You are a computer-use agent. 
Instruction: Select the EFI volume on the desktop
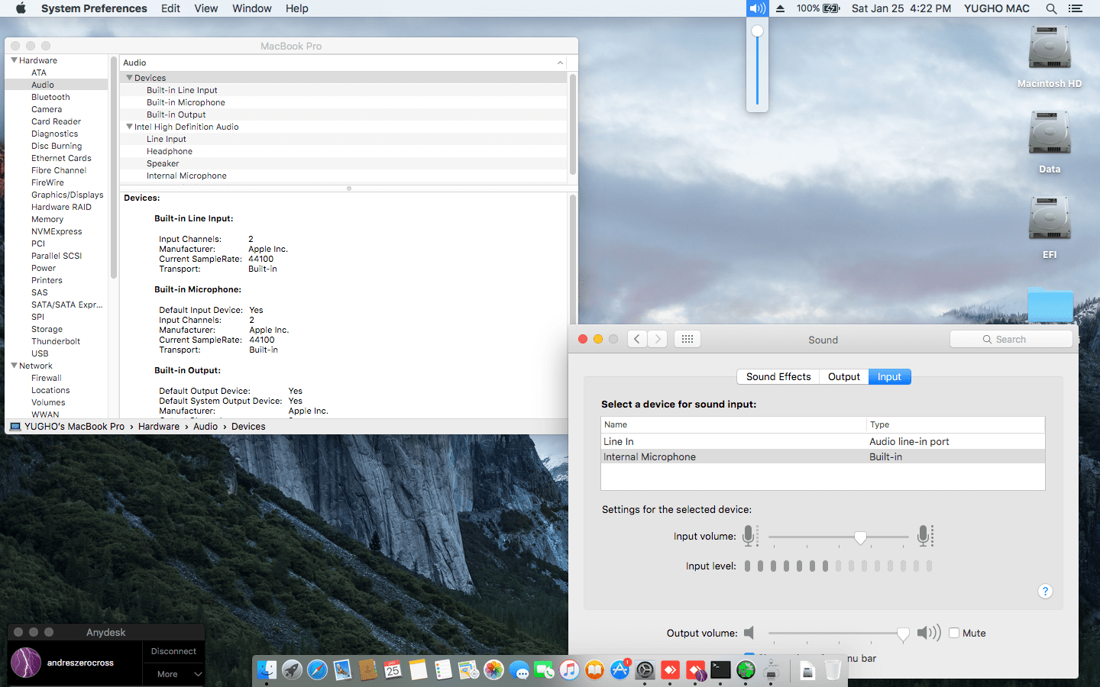pos(1050,228)
